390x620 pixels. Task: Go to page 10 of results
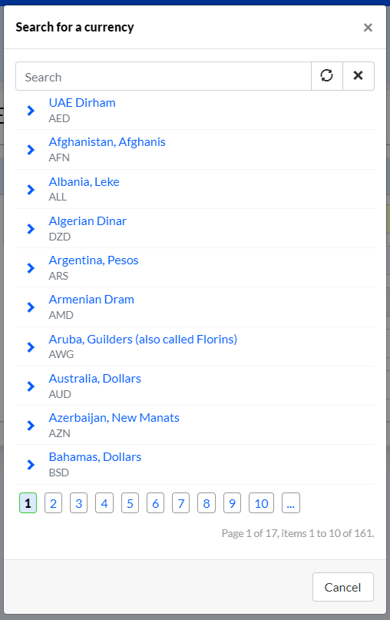pyautogui.click(x=261, y=503)
